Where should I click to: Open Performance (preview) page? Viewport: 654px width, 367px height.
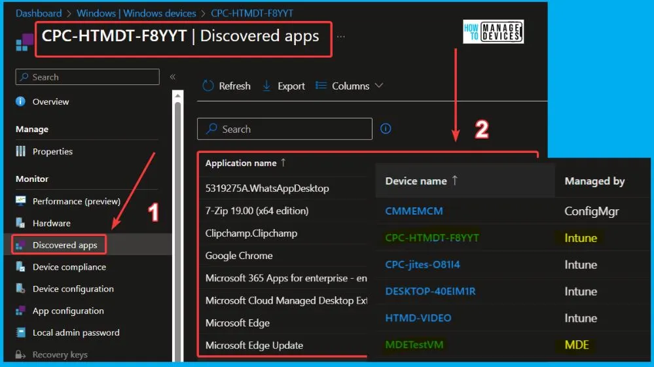click(x=77, y=201)
